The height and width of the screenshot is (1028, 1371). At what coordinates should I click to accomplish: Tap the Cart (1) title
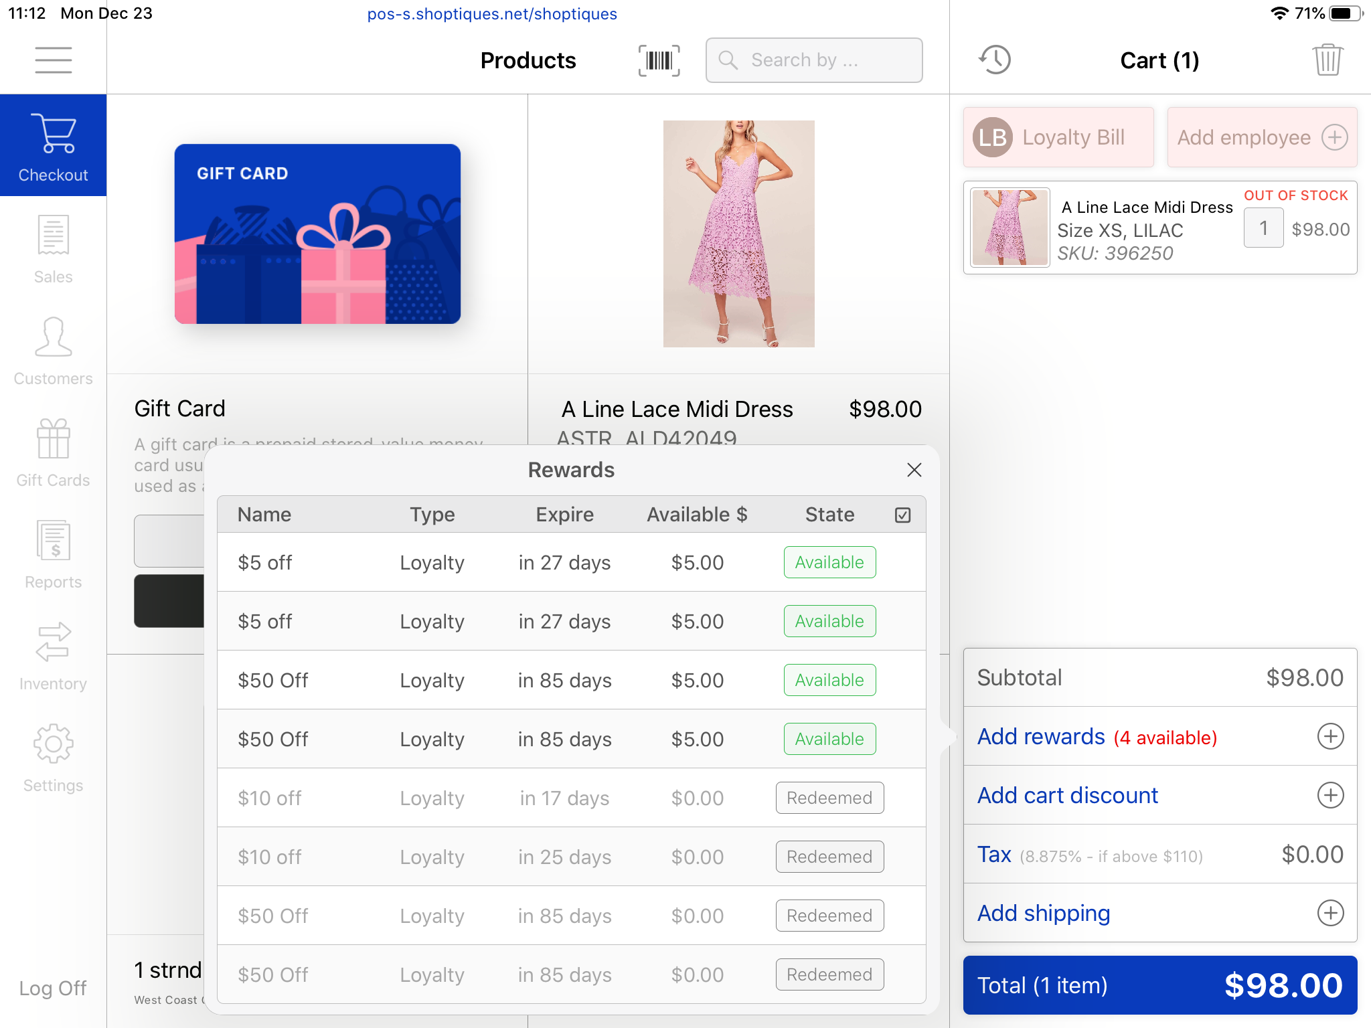click(1159, 60)
